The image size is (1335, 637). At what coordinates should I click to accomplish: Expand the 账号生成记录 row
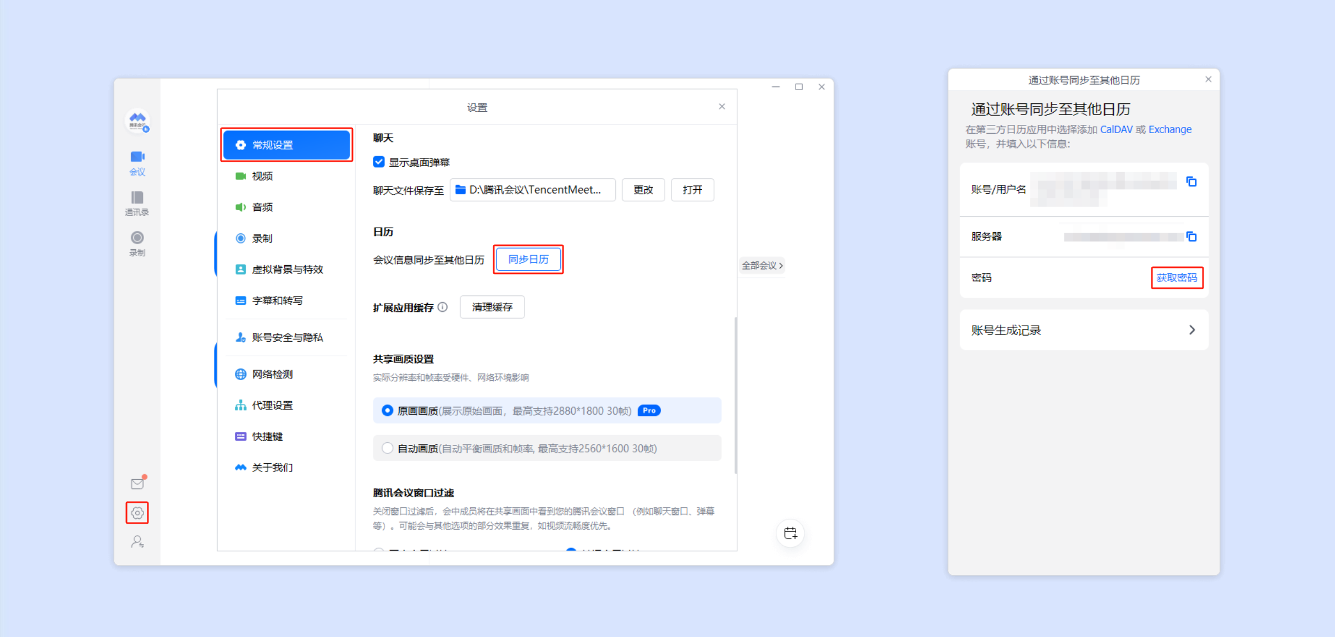(1084, 330)
